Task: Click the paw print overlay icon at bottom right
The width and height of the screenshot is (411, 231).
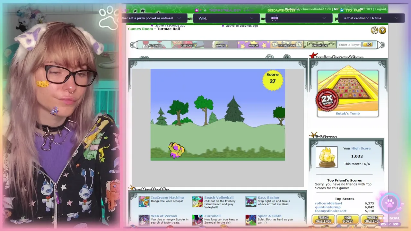Action: click(389, 203)
